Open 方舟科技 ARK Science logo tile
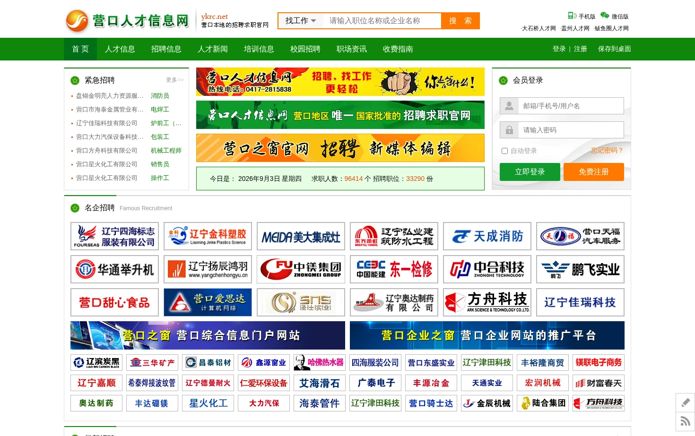 [x=487, y=302]
